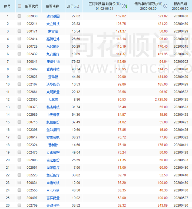This screenshot has height=209, width=192.
Task: Check the box beside 002409
Action: [x=19, y=69]
